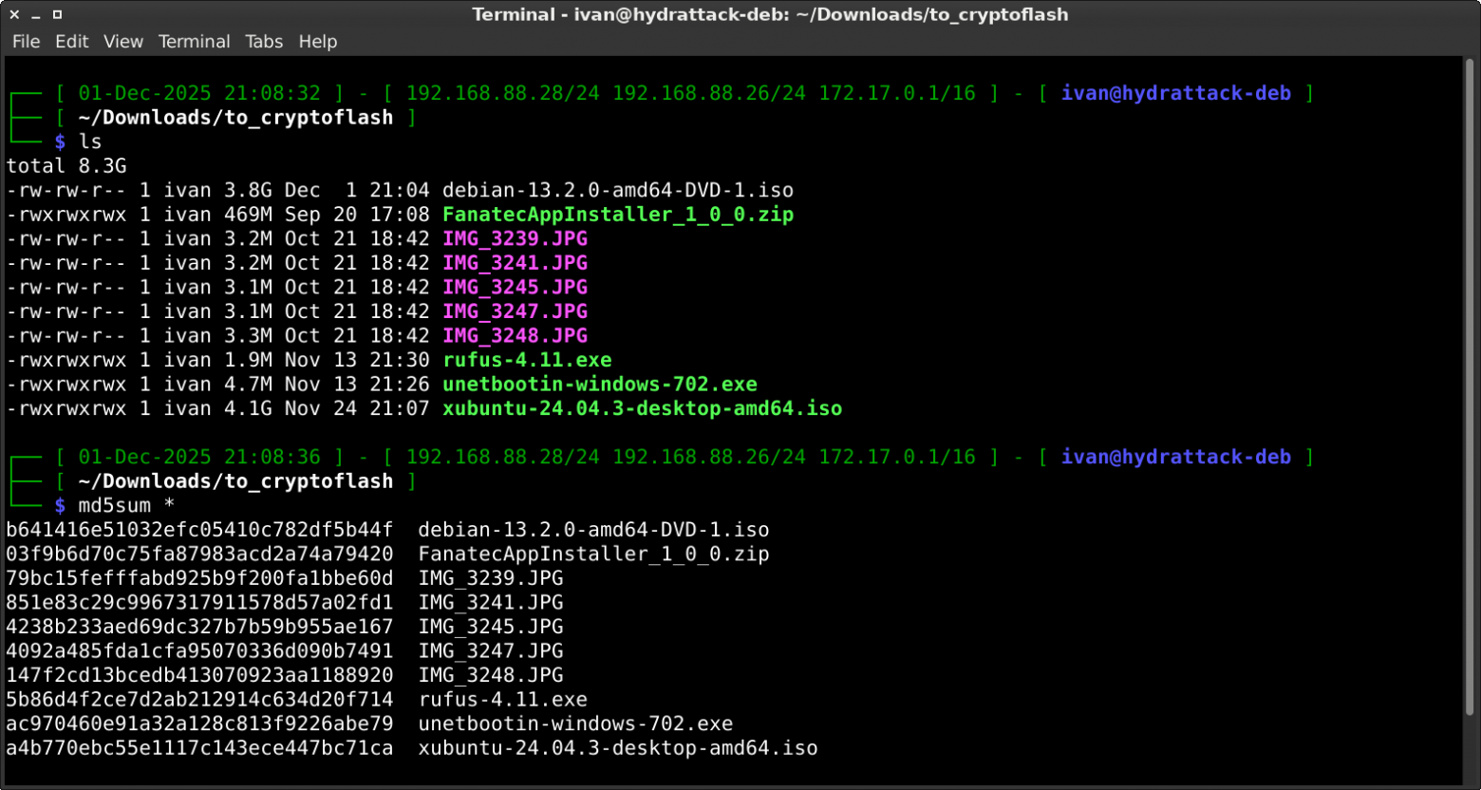Click the 469M file size

tap(248, 215)
